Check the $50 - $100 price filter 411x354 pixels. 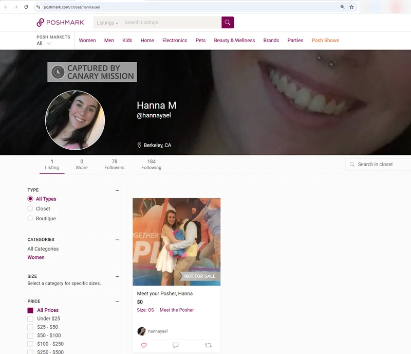coord(30,335)
